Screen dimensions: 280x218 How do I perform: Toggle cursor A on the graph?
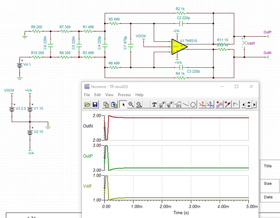pos(203,105)
